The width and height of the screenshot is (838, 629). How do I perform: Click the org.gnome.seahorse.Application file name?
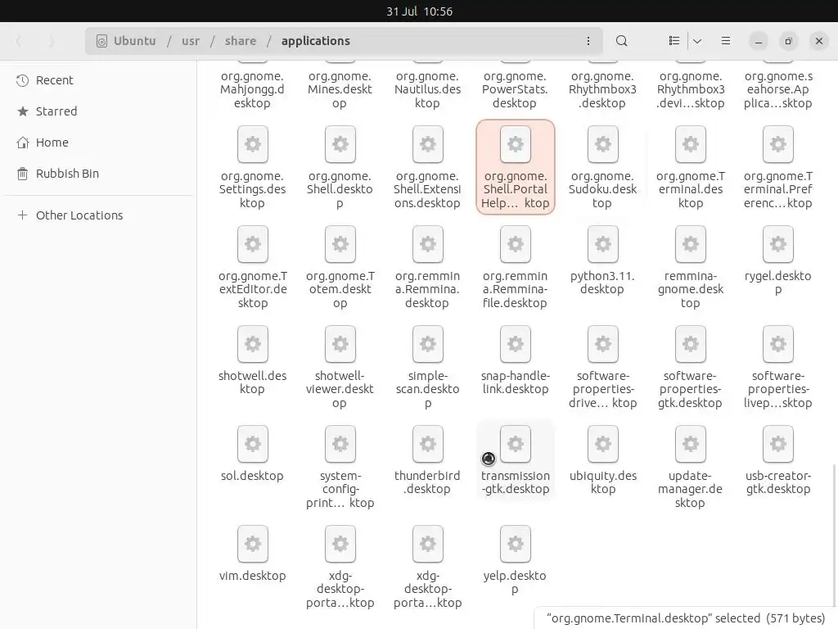click(778, 90)
